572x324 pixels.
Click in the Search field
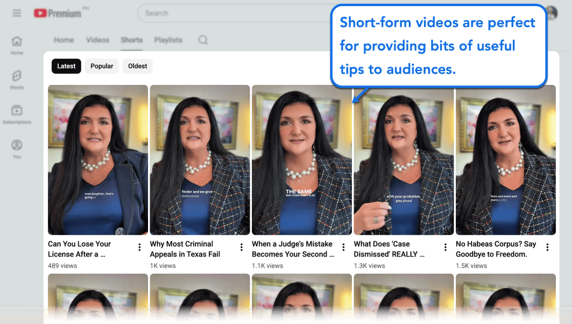tap(233, 13)
